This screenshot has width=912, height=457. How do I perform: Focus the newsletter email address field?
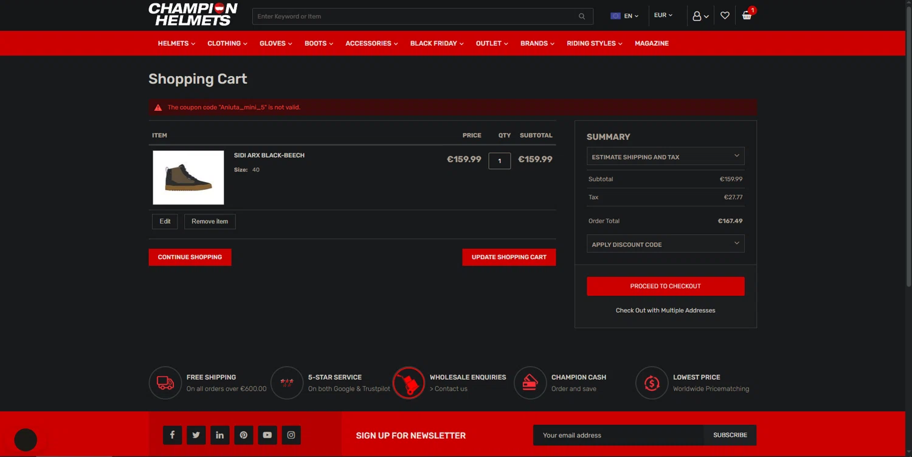click(x=618, y=435)
